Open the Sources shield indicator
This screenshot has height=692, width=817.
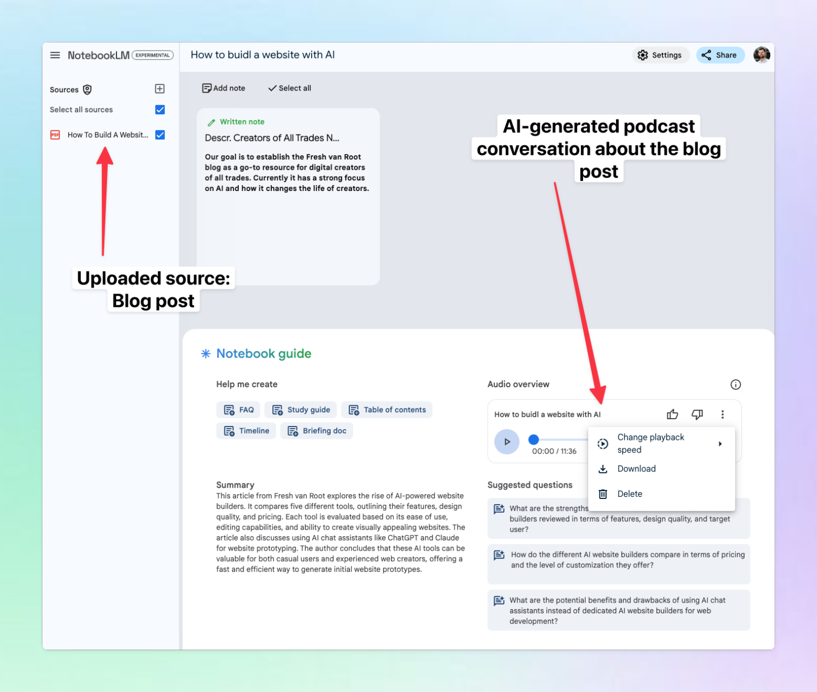click(x=87, y=89)
